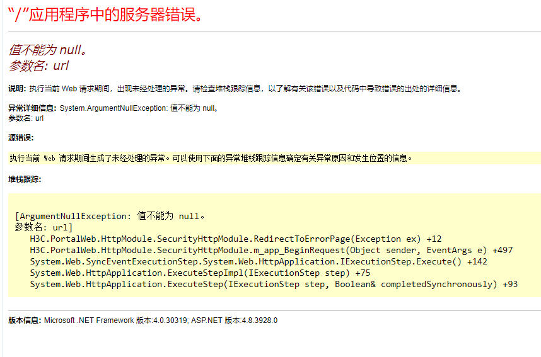The height and width of the screenshot is (357, 541).
Task: Click the small '参数名: url' line under exception details
Action: [x=26, y=118]
